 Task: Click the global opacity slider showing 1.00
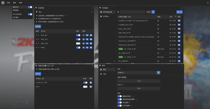point(139,81)
